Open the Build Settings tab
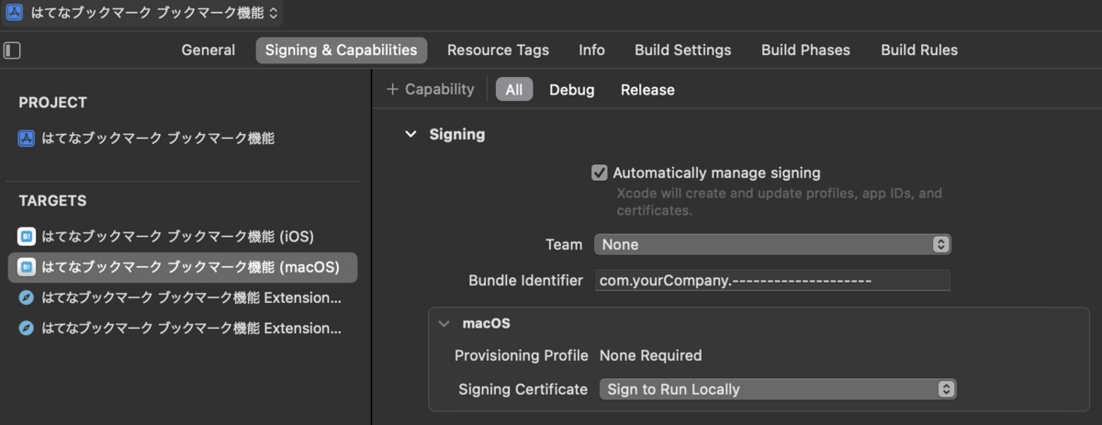Viewport: 1102px width, 425px height. [x=683, y=50]
